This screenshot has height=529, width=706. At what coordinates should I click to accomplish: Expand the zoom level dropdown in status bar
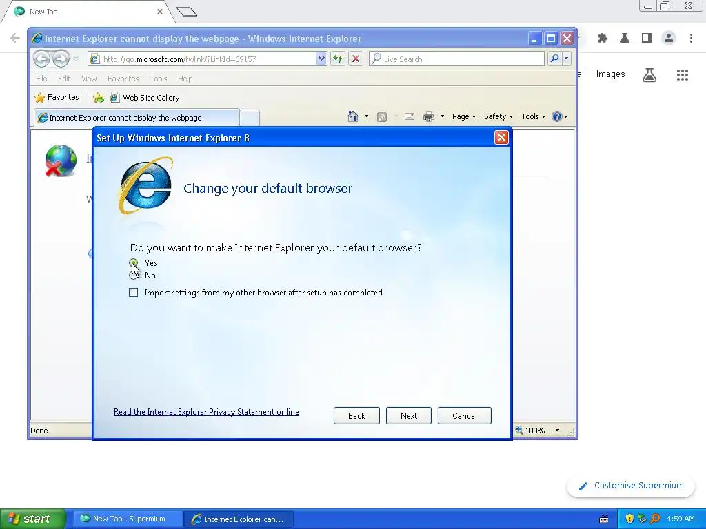557,431
